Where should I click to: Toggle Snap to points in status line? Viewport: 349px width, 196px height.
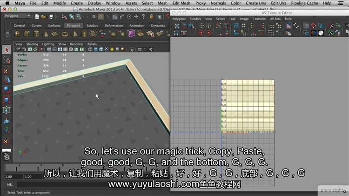(x=129, y=16)
